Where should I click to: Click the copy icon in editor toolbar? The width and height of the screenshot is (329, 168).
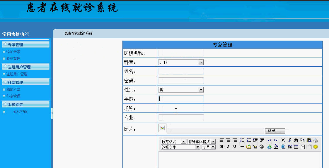[303, 140]
